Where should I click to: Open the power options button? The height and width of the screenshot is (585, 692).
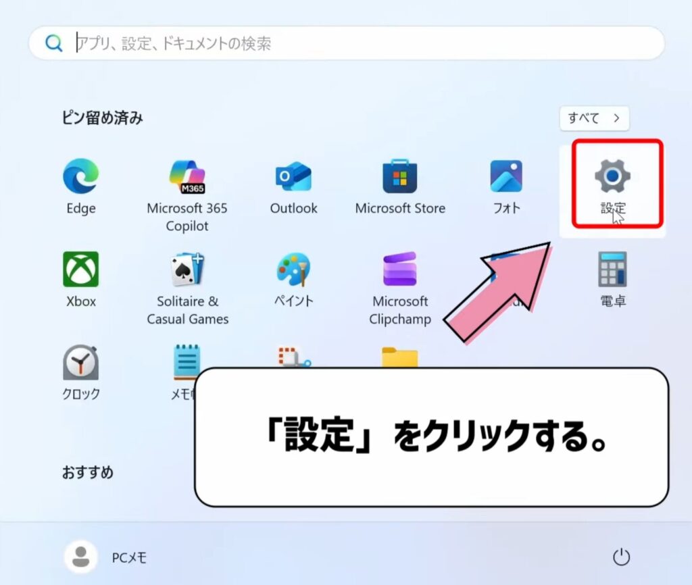click(x=620, y=557)
